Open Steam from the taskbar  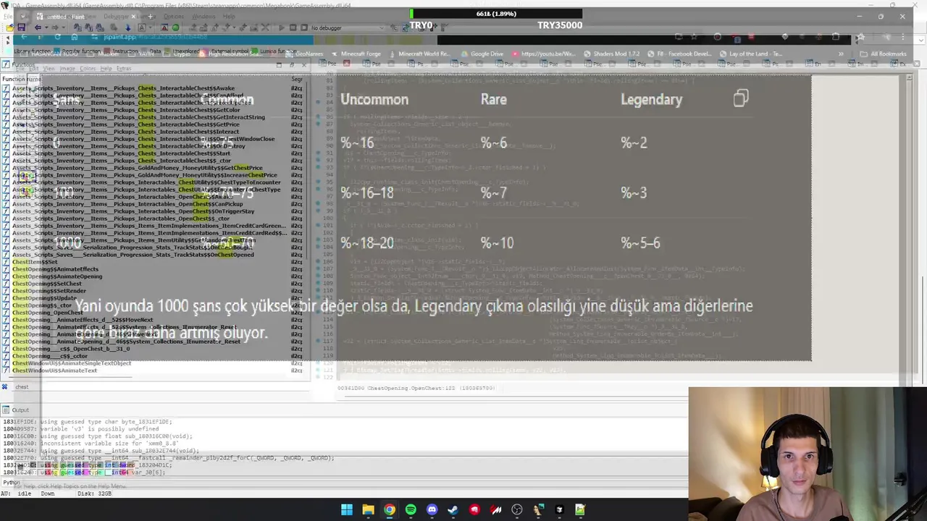point(453,509)
